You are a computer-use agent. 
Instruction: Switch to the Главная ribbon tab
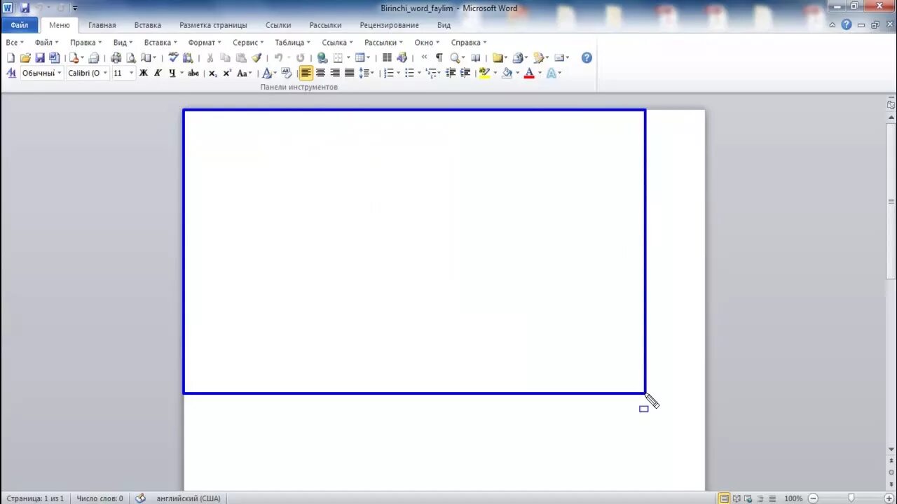[102, 25]
